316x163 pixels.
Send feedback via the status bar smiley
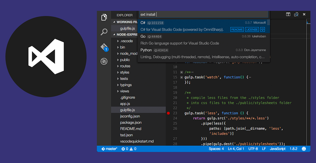pyautogui.click(x=304, y=149)
